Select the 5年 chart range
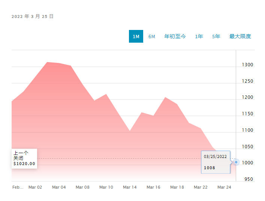This screenshot has height=201, width=265. [216, 36]
